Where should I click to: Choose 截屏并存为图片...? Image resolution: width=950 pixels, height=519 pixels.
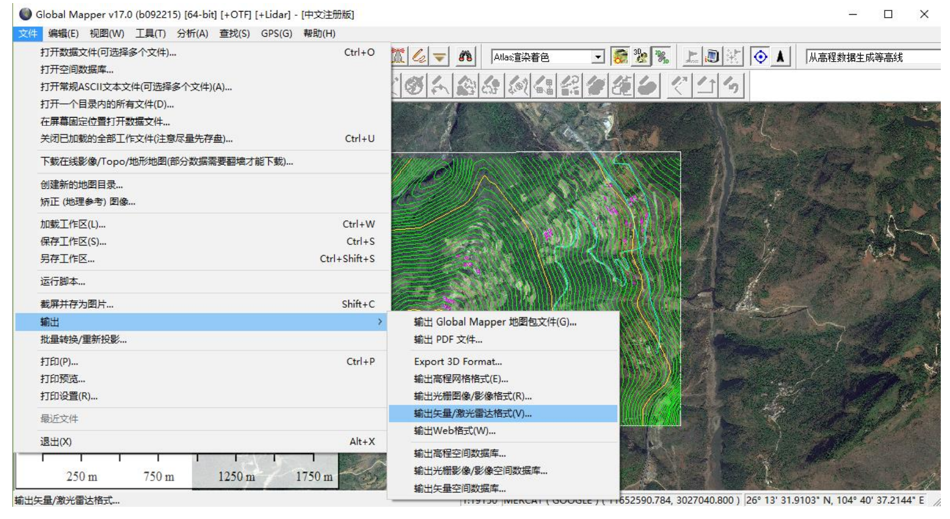pos(202,304)
